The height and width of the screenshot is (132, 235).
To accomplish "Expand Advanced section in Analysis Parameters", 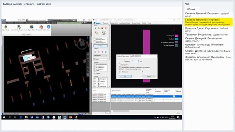I will coord(120,72).
